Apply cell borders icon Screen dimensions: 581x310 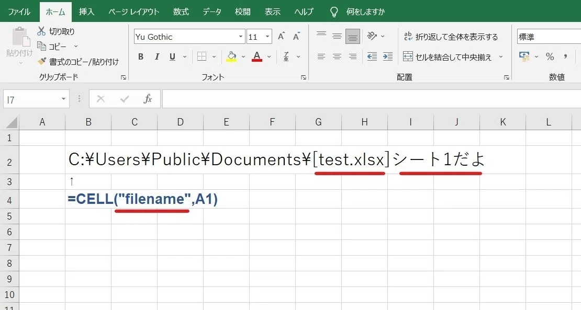[x=202, y=56]
